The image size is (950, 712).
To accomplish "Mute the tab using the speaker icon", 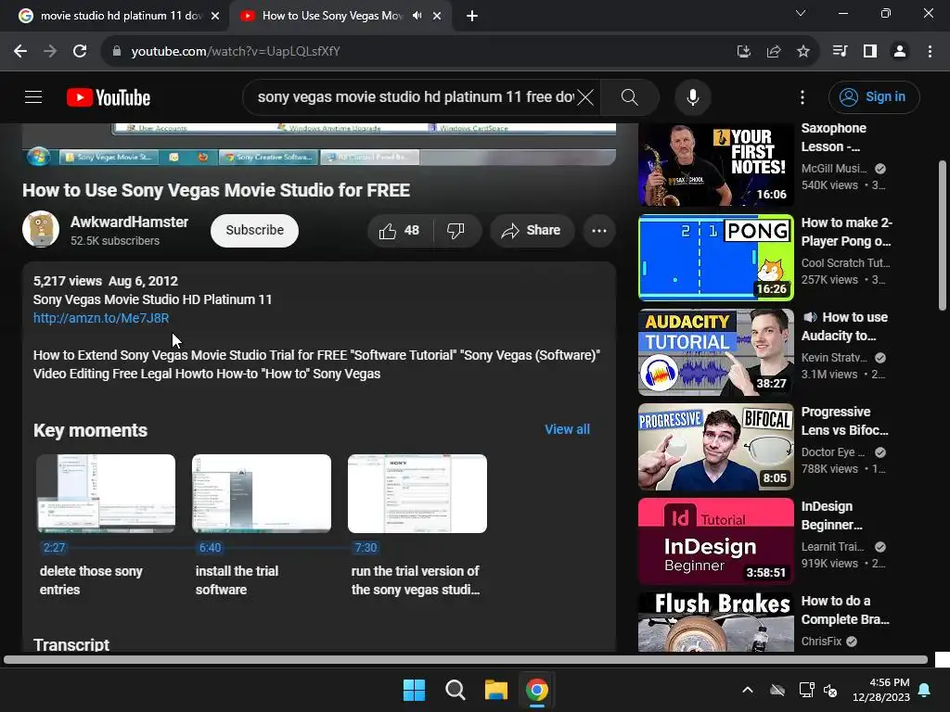I will pos(417,16).
